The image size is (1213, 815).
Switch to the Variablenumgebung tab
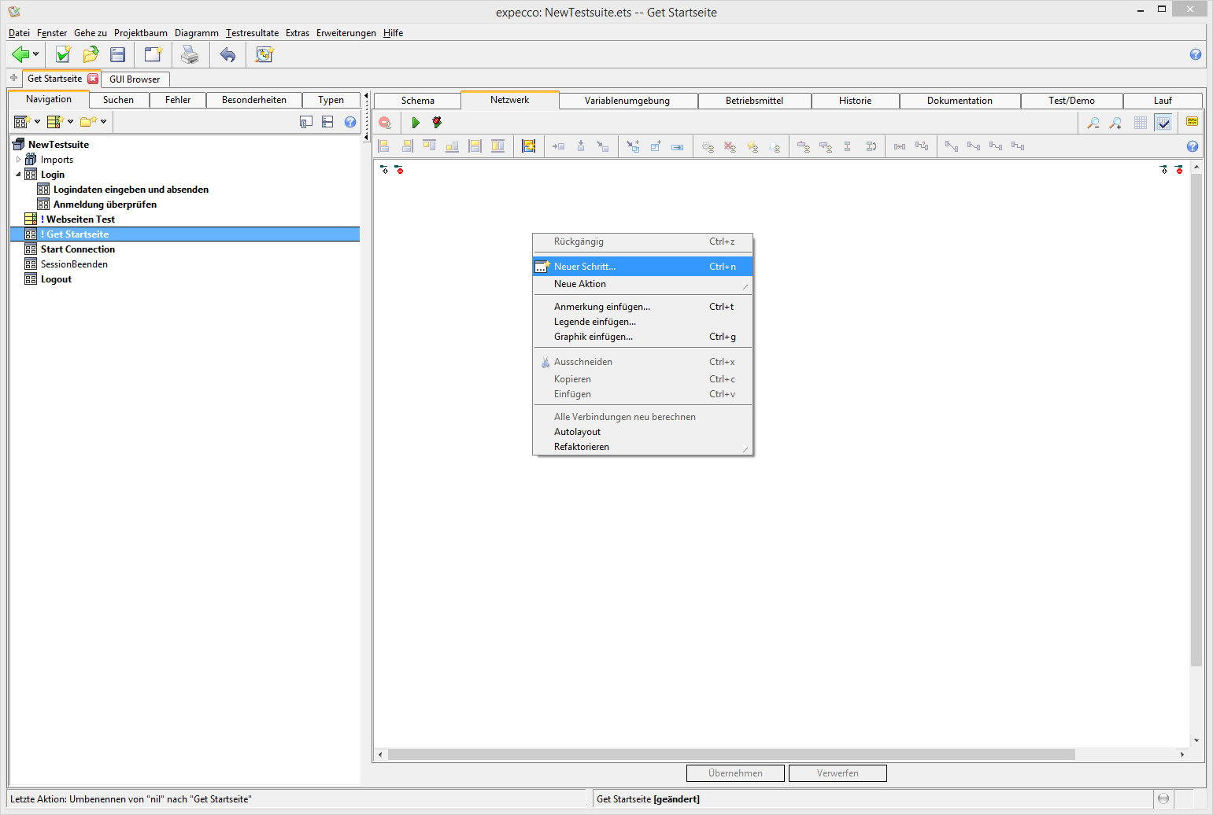click(627, 101)
